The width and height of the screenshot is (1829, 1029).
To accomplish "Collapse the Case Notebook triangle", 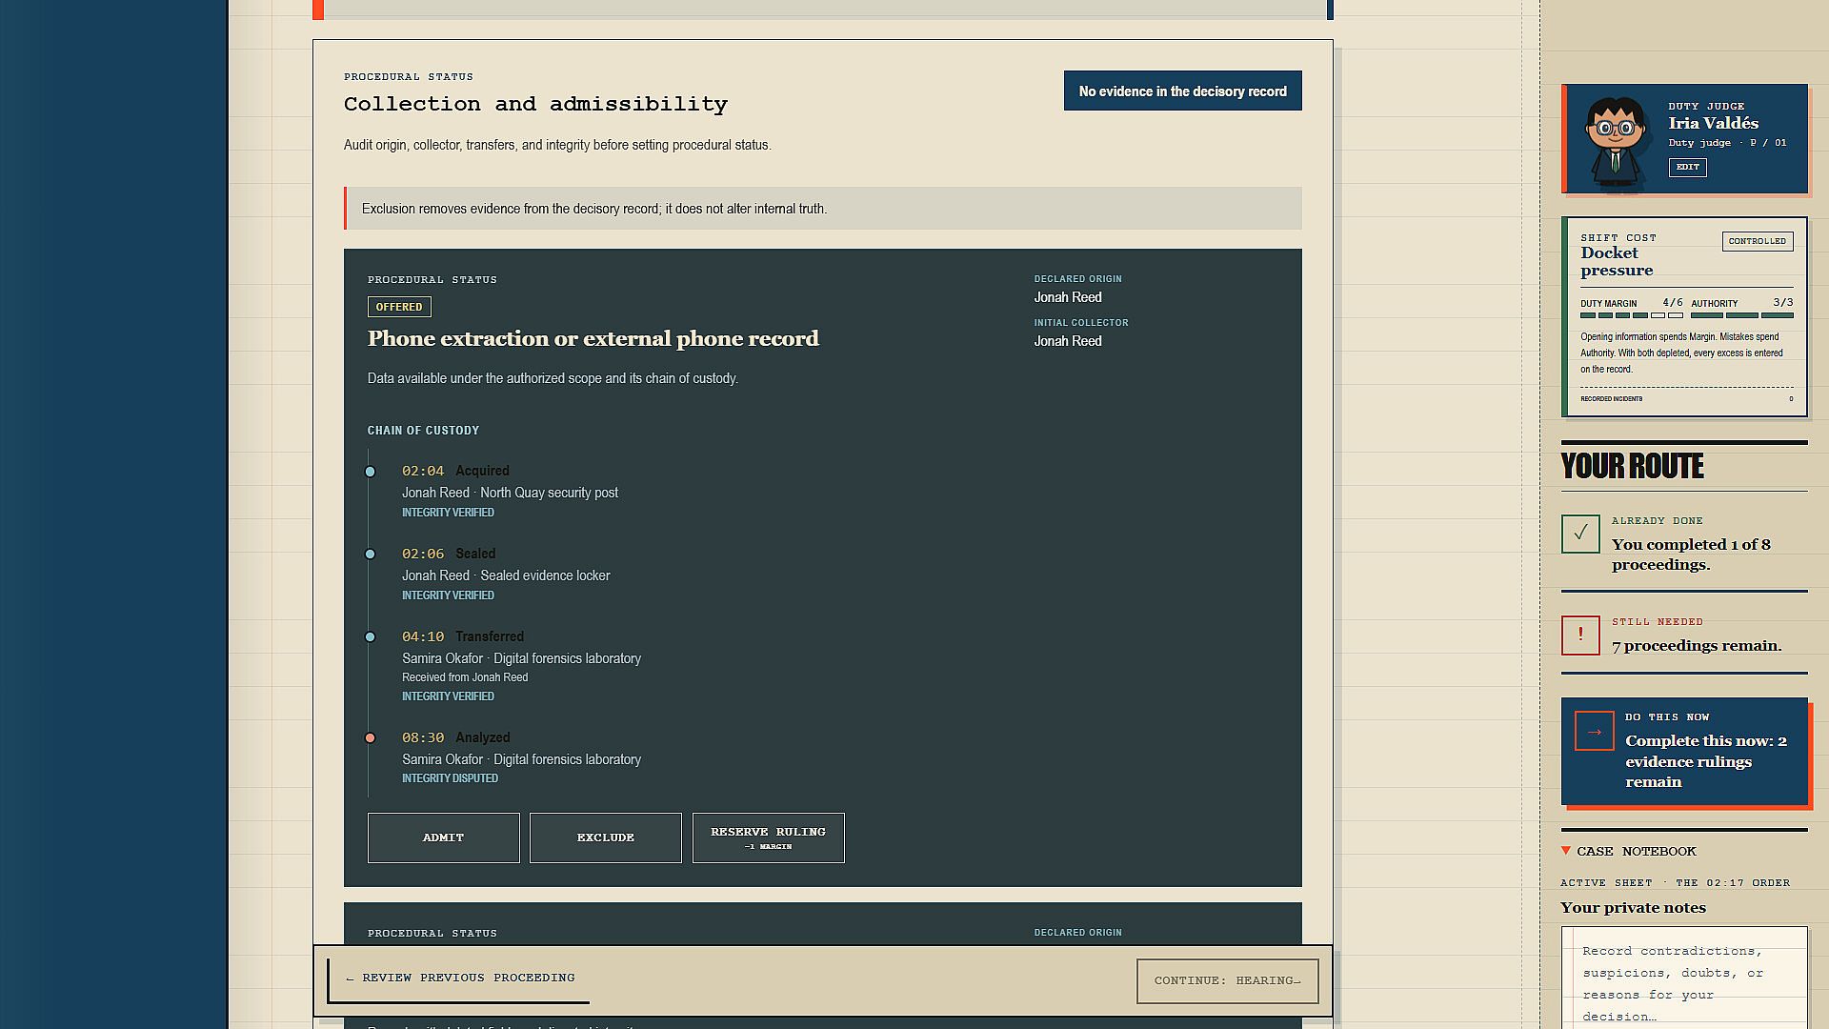I will coord(1566,850).
